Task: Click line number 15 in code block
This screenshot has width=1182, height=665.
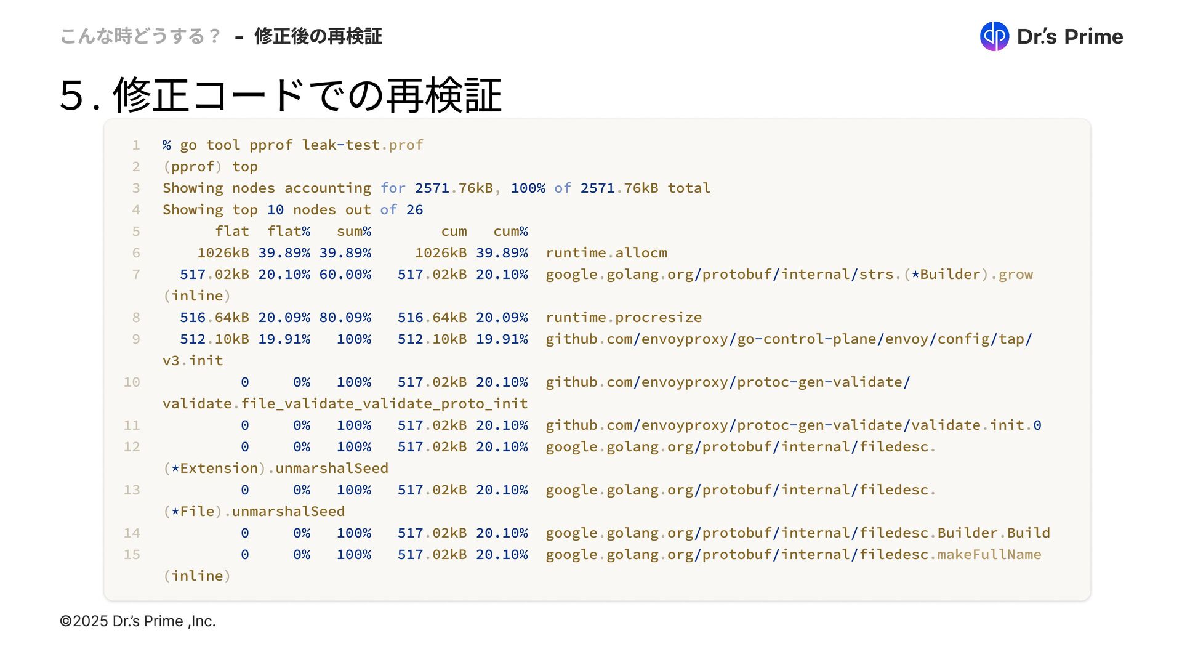Action: (x=132, y=555)
